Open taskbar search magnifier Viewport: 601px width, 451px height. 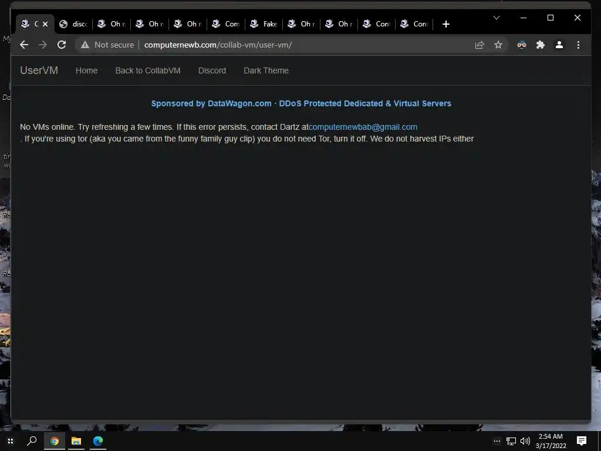[32, 441]
